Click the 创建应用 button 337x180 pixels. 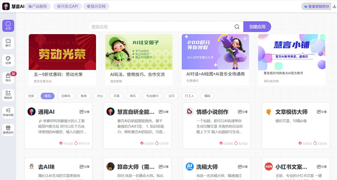(257, 27)
